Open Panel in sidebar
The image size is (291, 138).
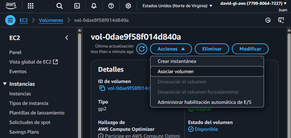(15, 52)
